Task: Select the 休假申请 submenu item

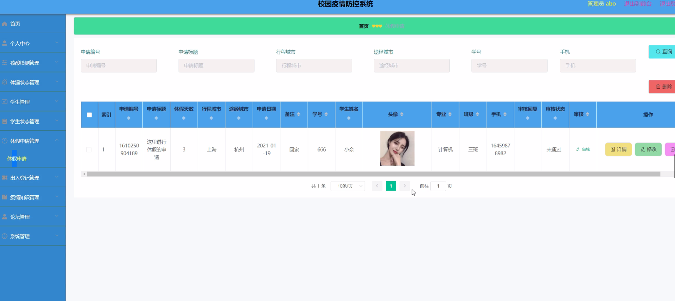Action: coord(17,159)
